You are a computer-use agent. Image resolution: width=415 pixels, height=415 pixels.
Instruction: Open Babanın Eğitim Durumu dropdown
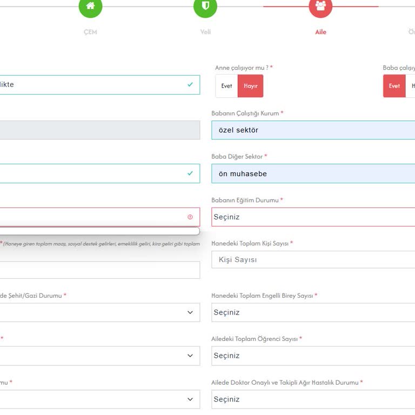tap(313, 217)
